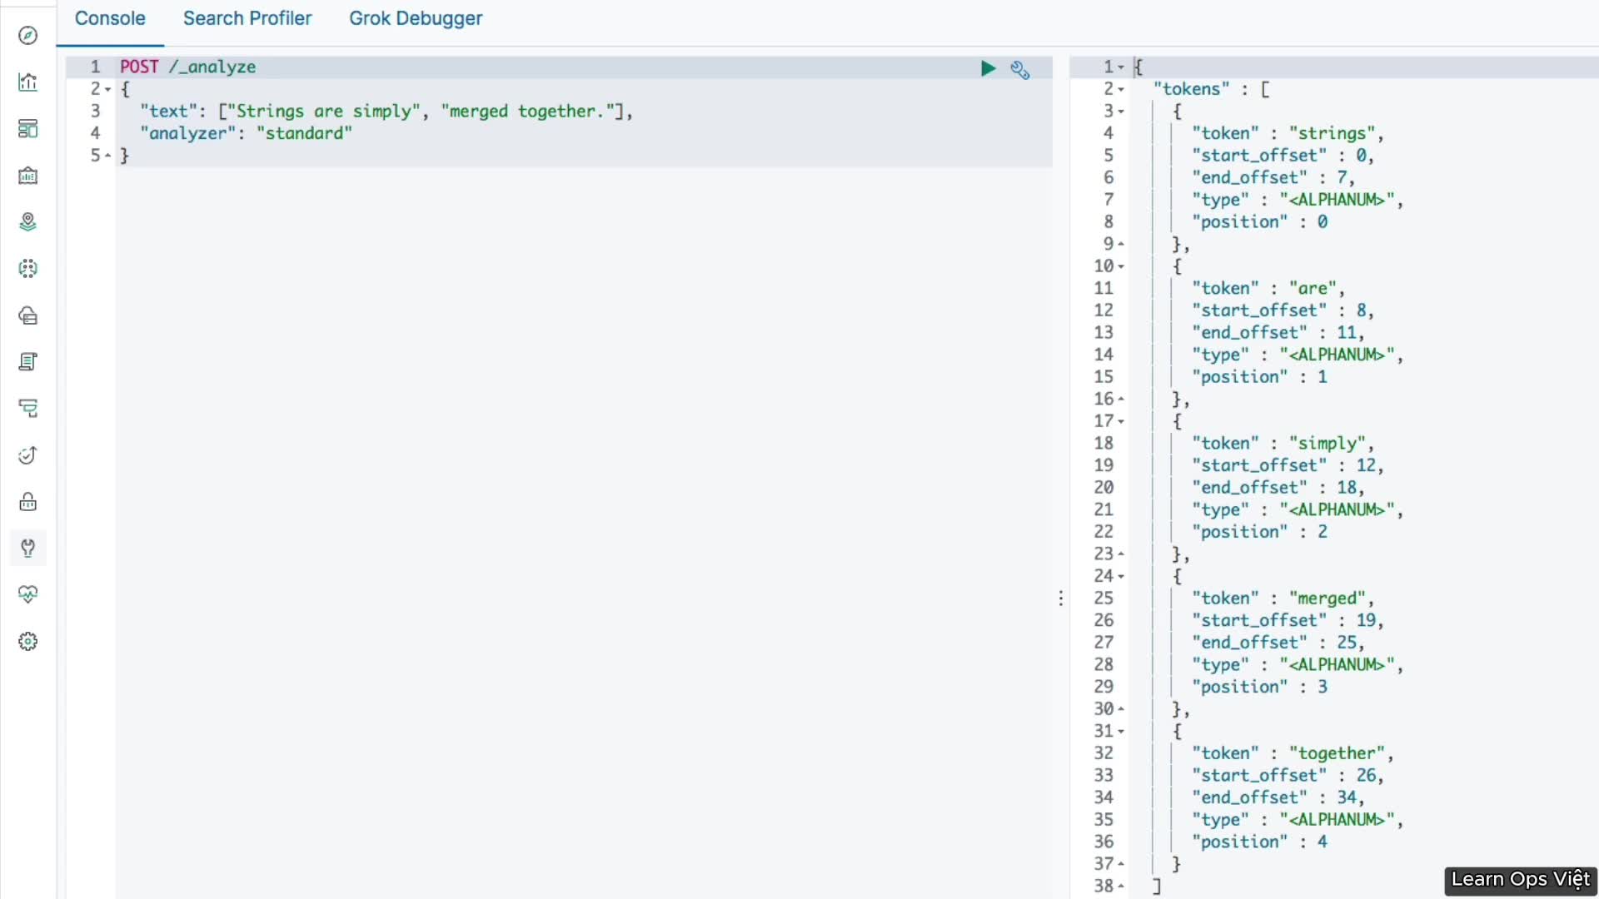Viewport: 1599px width, 899px height.
Task: Click the Wrench/Settings icon next to play button
Action: point(1020,68)
